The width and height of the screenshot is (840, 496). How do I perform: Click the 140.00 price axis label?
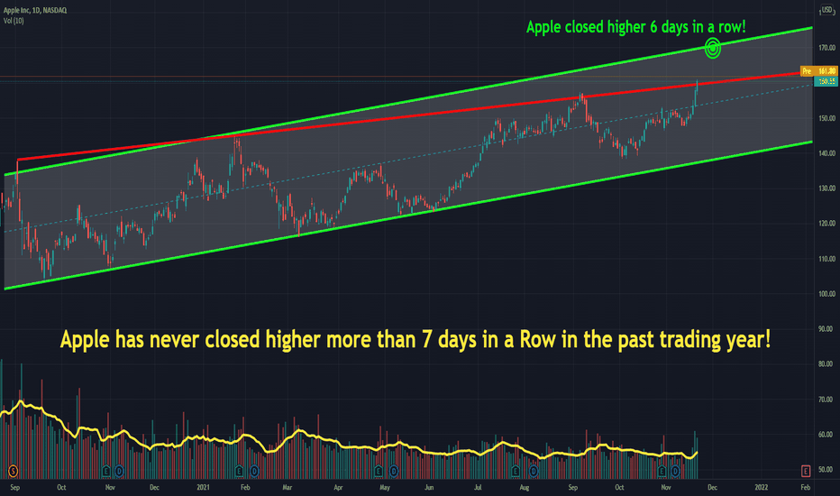[x=826, y=153]
